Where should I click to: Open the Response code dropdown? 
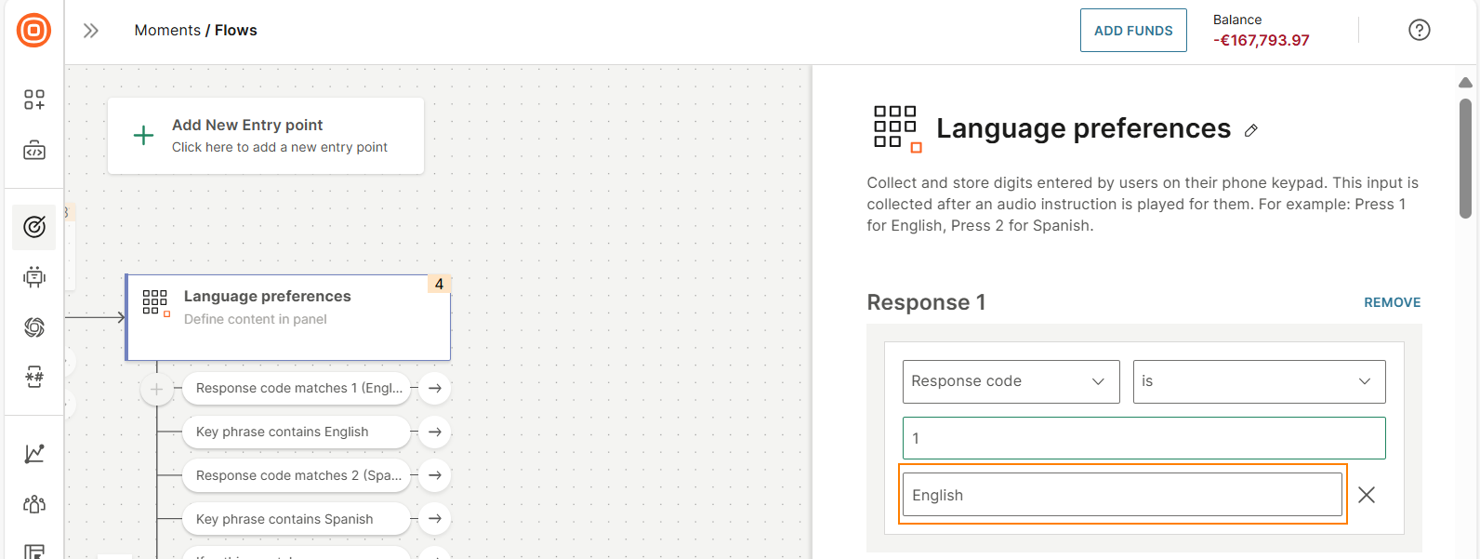(x=1011, y=381)
